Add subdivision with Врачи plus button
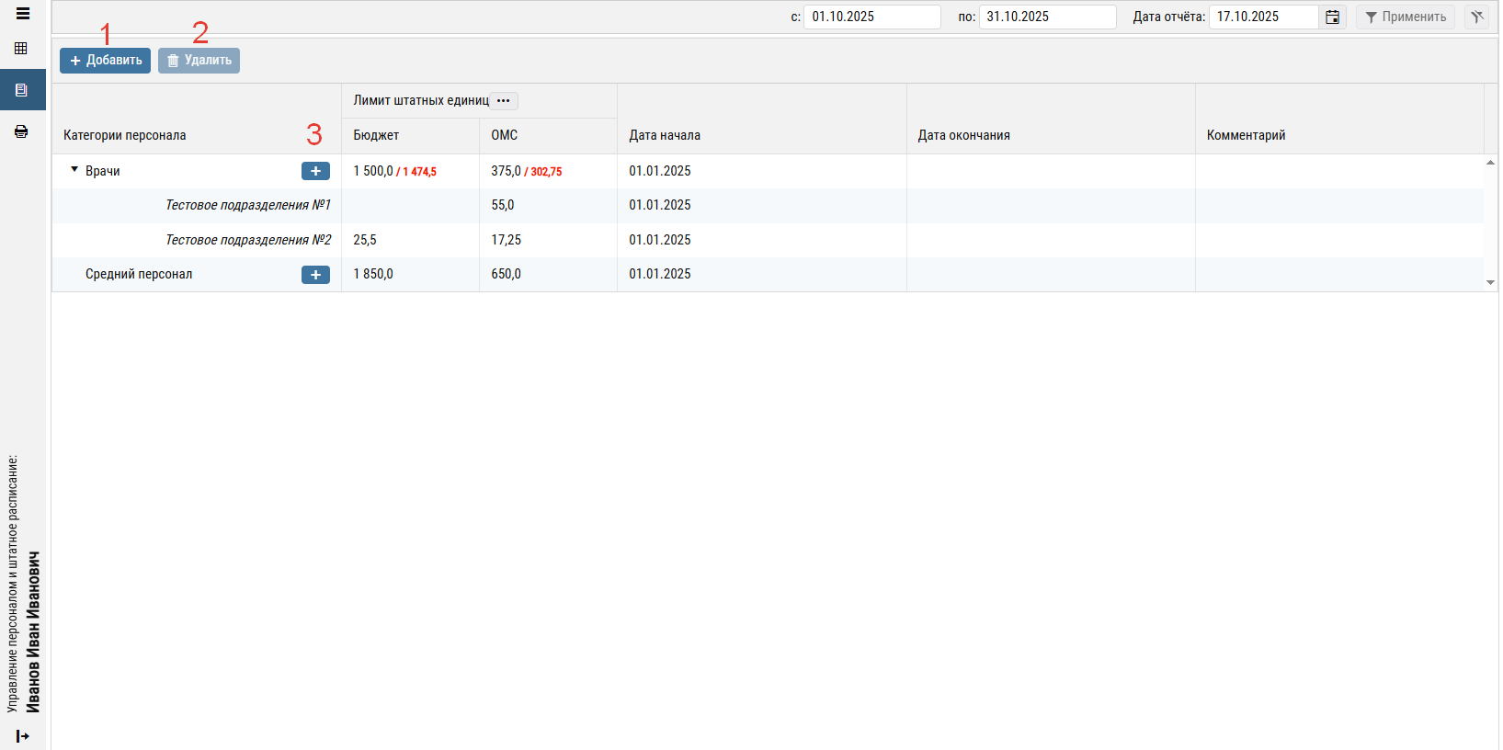This screenshot has height=750, width=1503. coord(315,171)
